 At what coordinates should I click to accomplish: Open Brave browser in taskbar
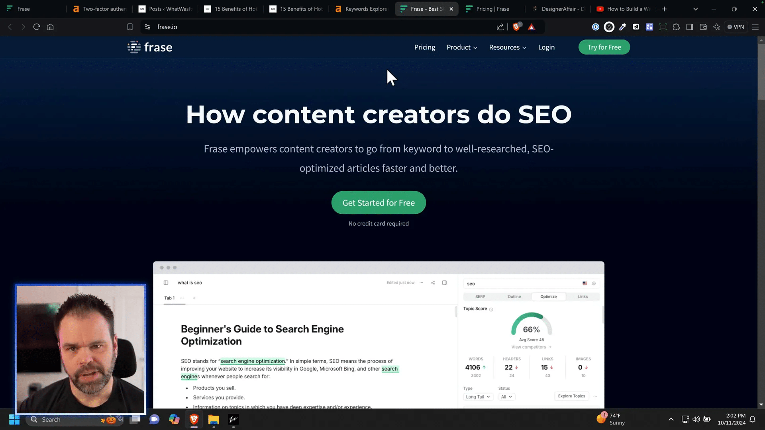pos(194,419)
